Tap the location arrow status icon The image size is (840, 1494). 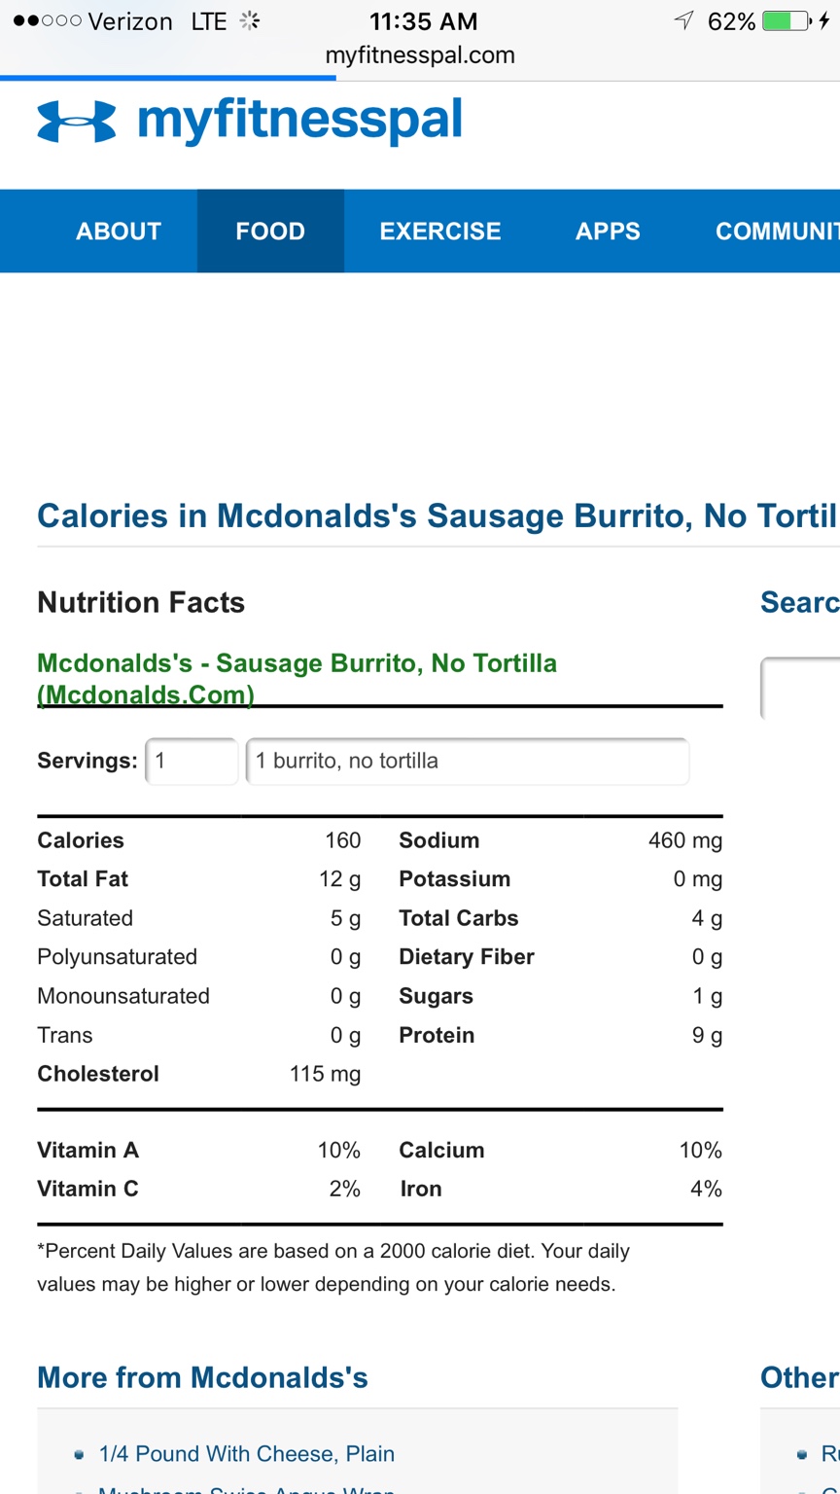coord(684,21)
